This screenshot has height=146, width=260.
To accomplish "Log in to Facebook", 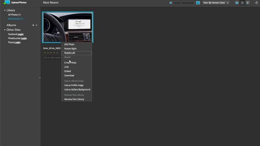I will click(21, 34).
